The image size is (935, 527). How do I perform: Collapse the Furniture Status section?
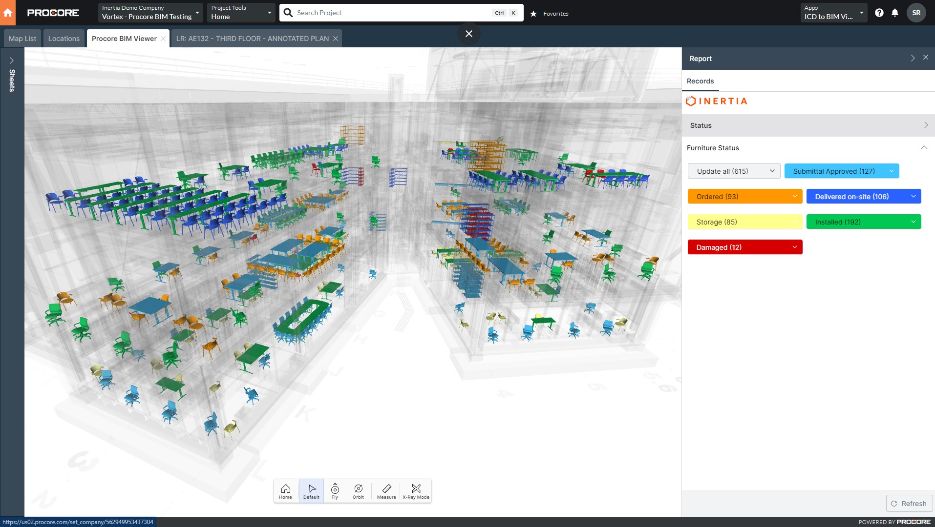(924, 148)
